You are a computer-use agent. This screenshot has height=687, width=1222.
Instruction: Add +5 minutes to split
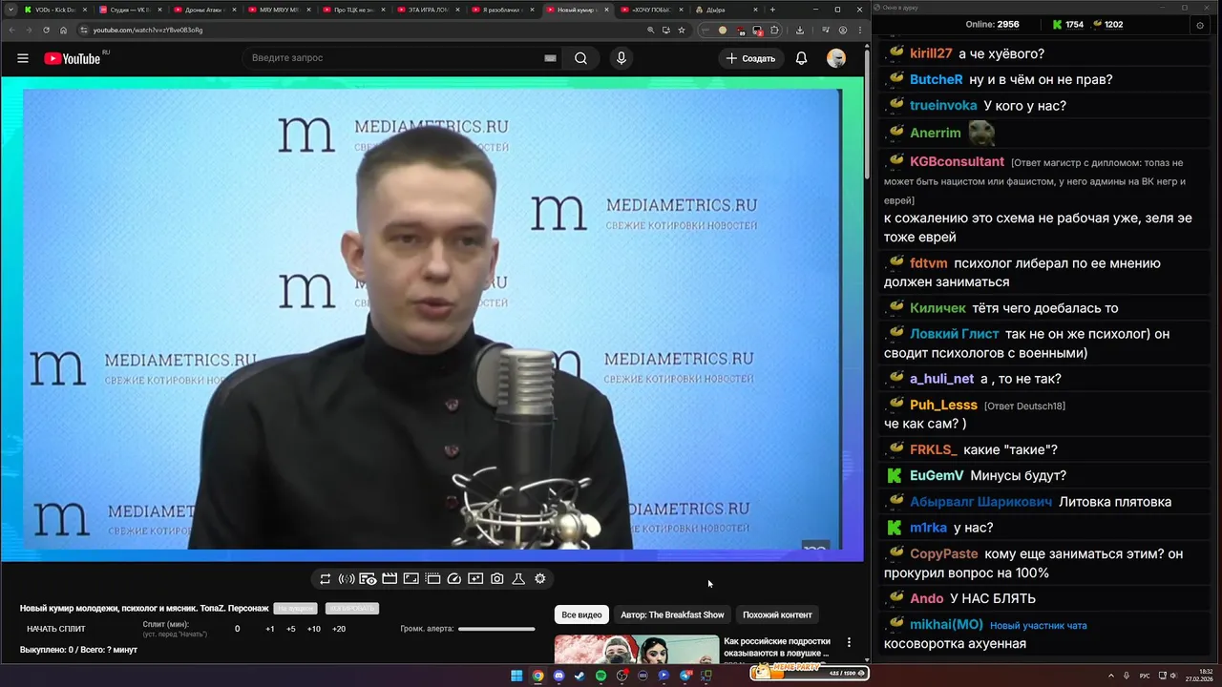click(x=291, y=629)
